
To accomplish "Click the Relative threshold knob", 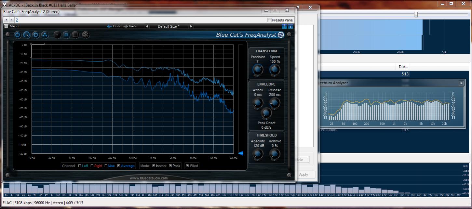I will pos(275,154).
